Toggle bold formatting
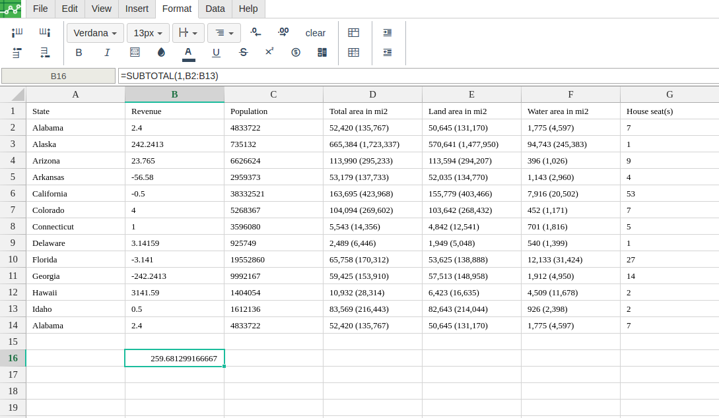Image resolution: width=719 pixels, height=418 pixels. pos(79,53)
